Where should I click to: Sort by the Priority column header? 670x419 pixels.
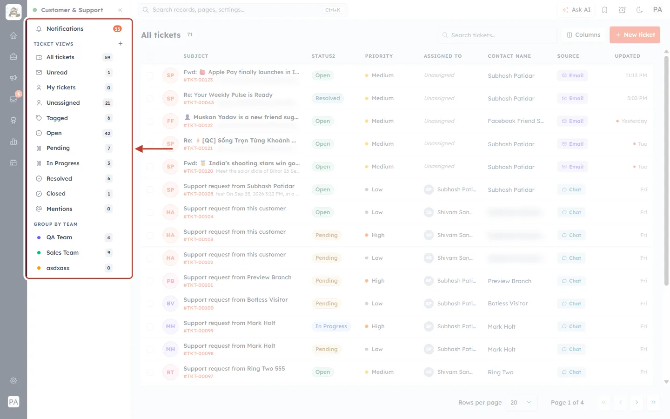379,56
